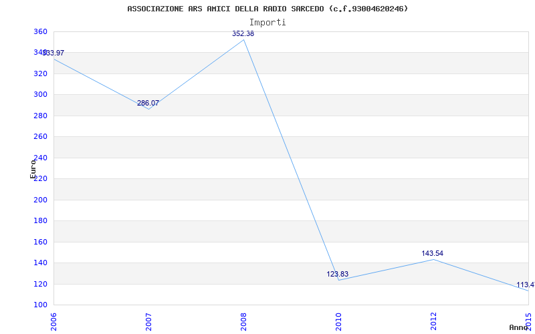Click the x-axis year 2007

[x=148, y=322]
